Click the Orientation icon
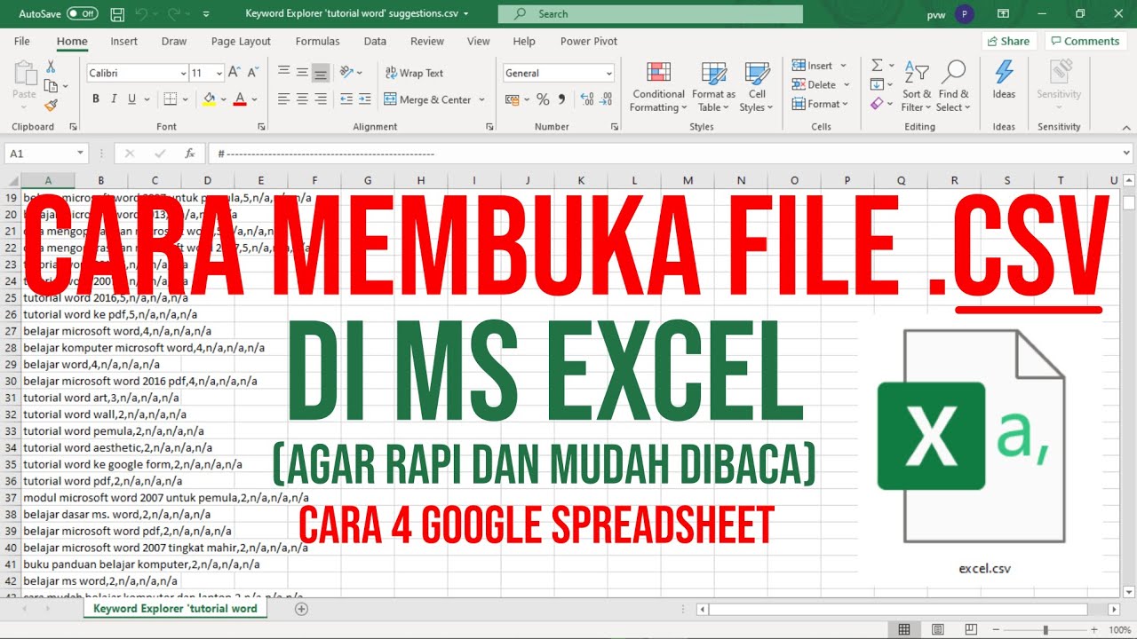This screenshot has width=1137, height=639. click(348, 73)
